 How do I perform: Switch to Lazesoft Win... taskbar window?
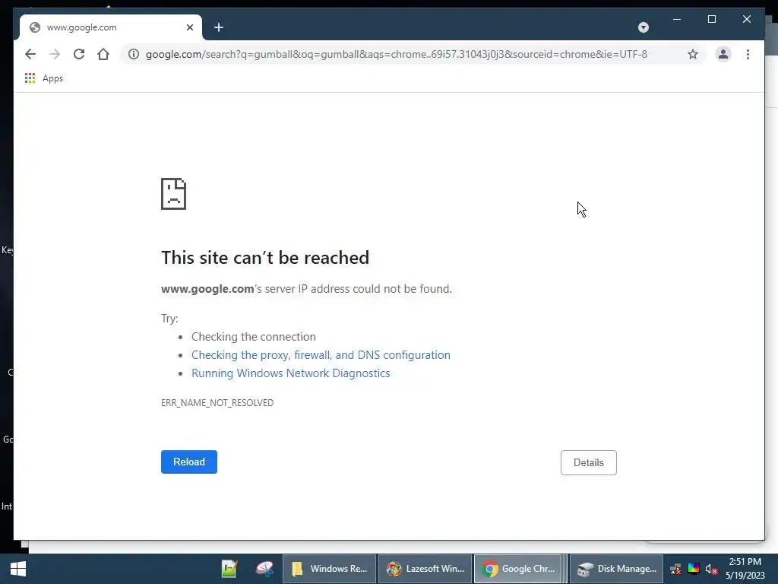[x=425, y=569]
